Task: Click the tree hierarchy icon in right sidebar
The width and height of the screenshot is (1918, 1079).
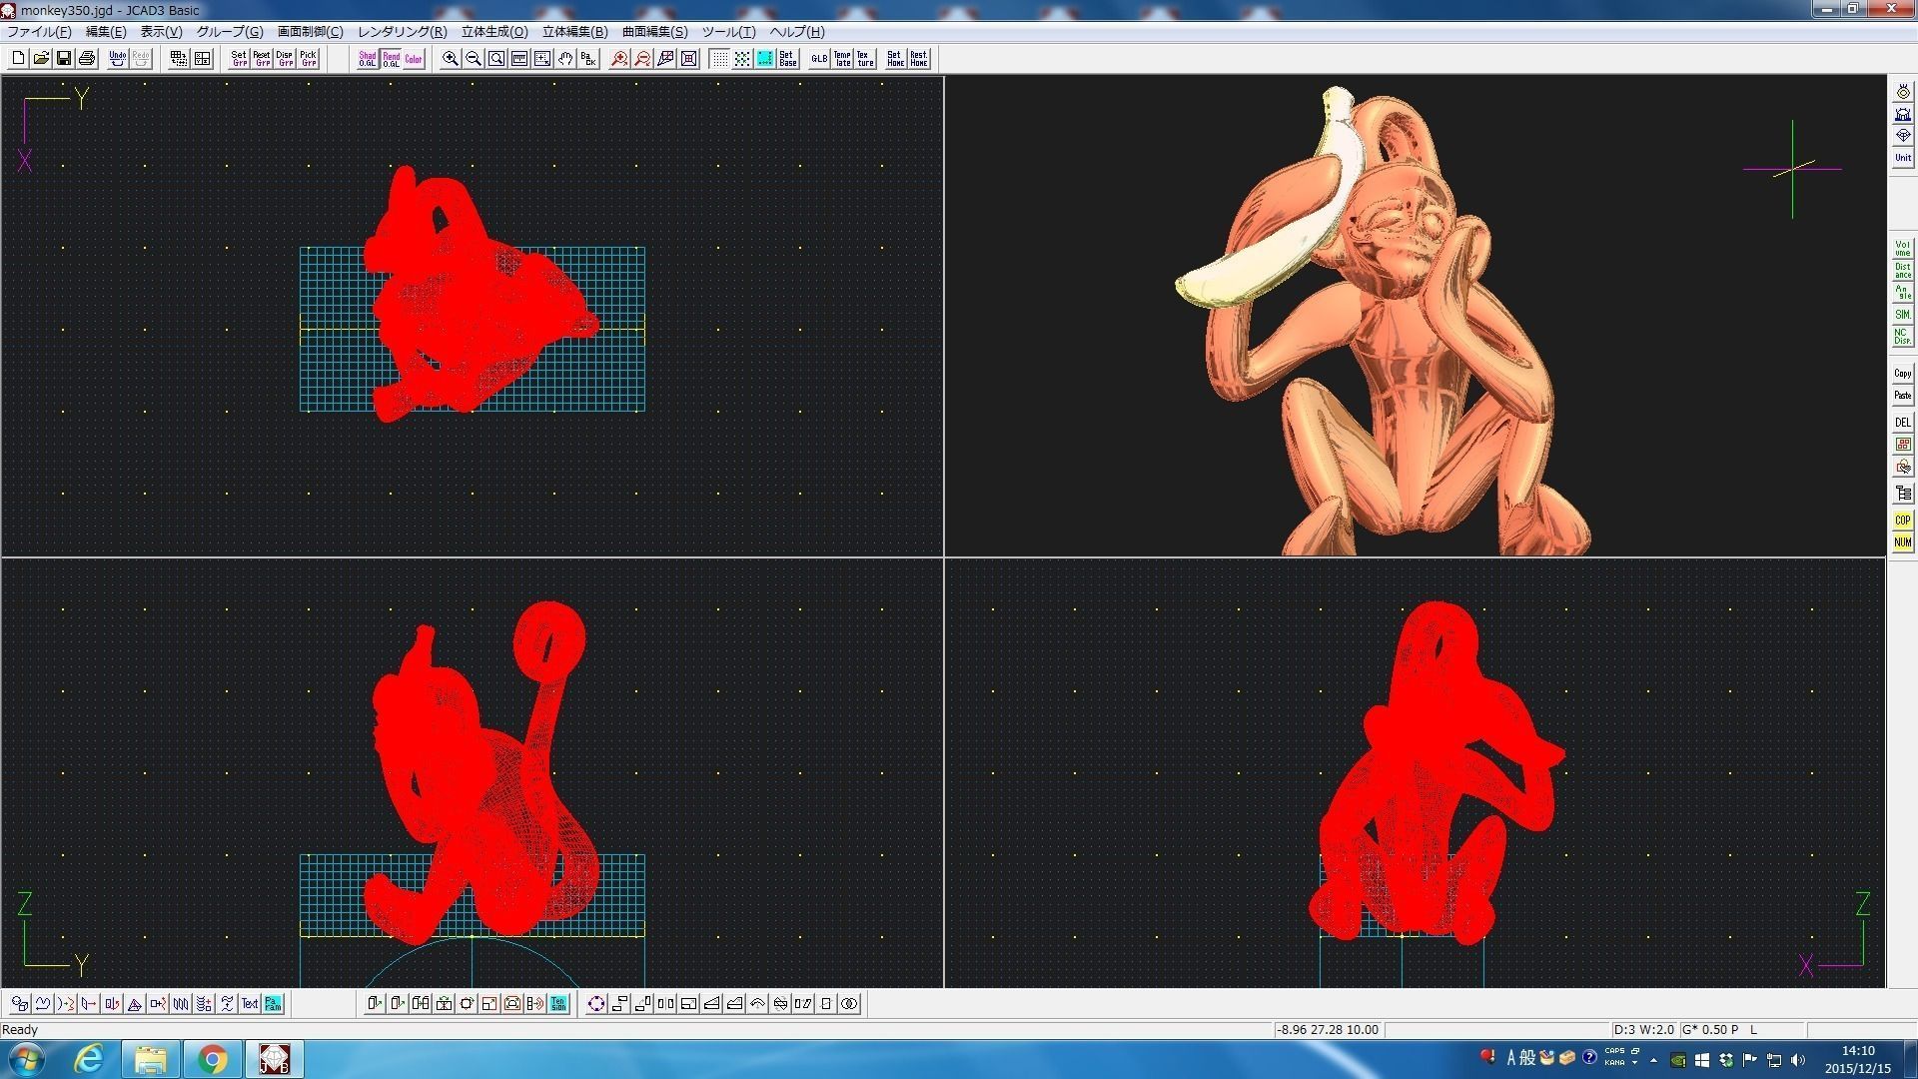Action: [1902, 494]
